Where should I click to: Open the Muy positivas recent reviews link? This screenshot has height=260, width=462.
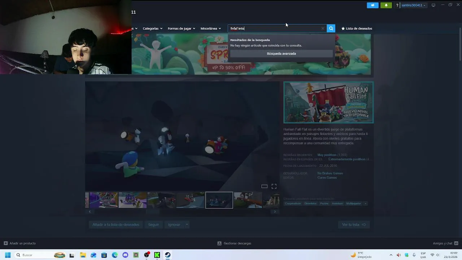pos(327,155)
